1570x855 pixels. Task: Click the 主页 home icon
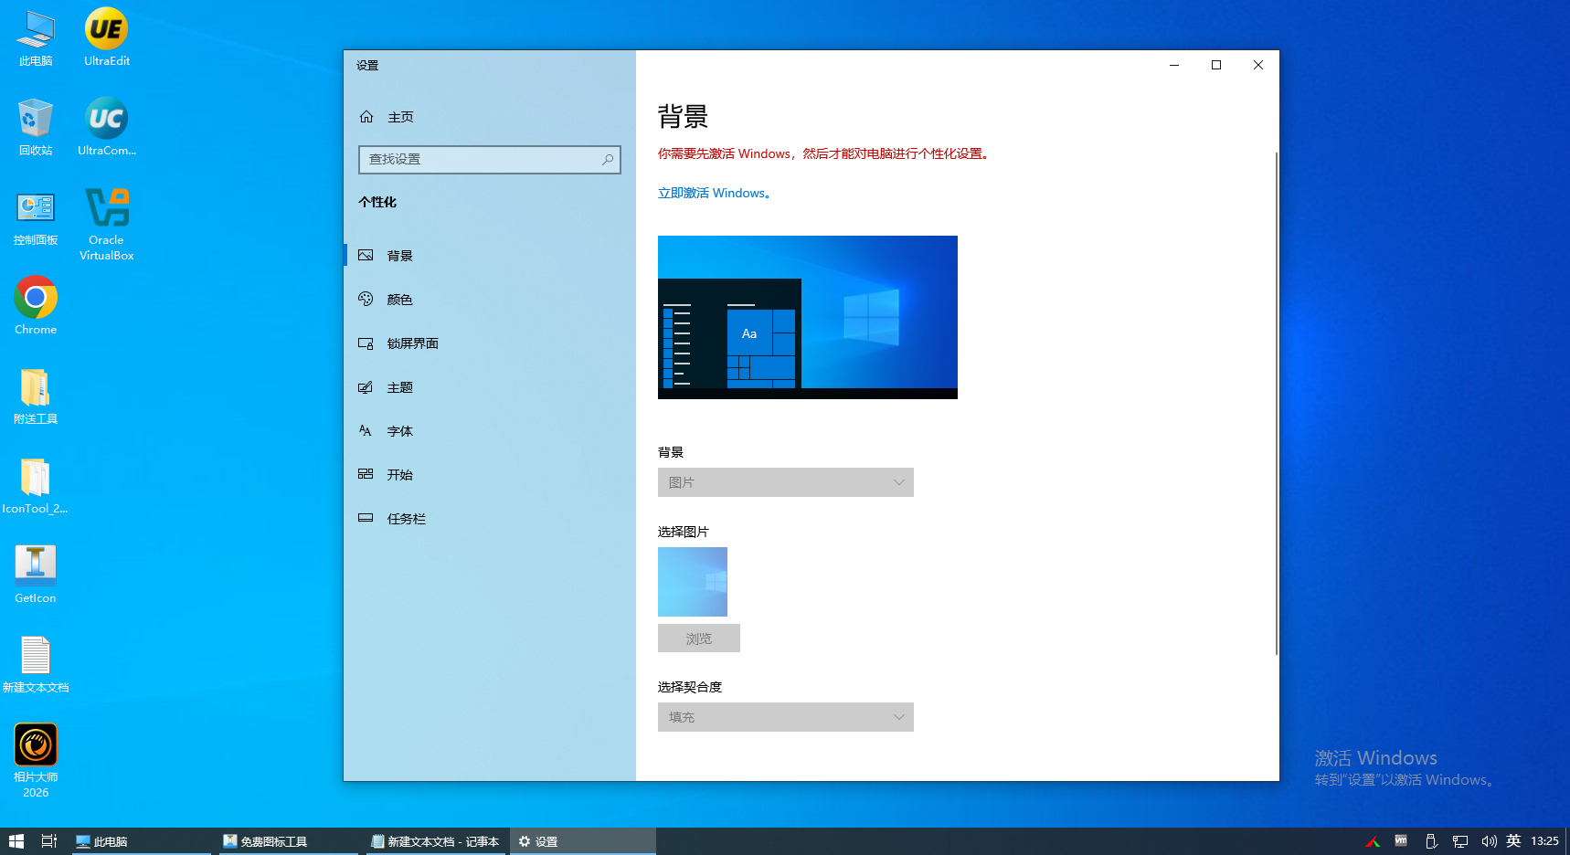click(366, 117)
